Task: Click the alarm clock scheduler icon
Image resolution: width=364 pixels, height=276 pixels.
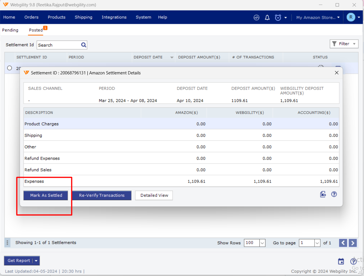Action: 278,18
